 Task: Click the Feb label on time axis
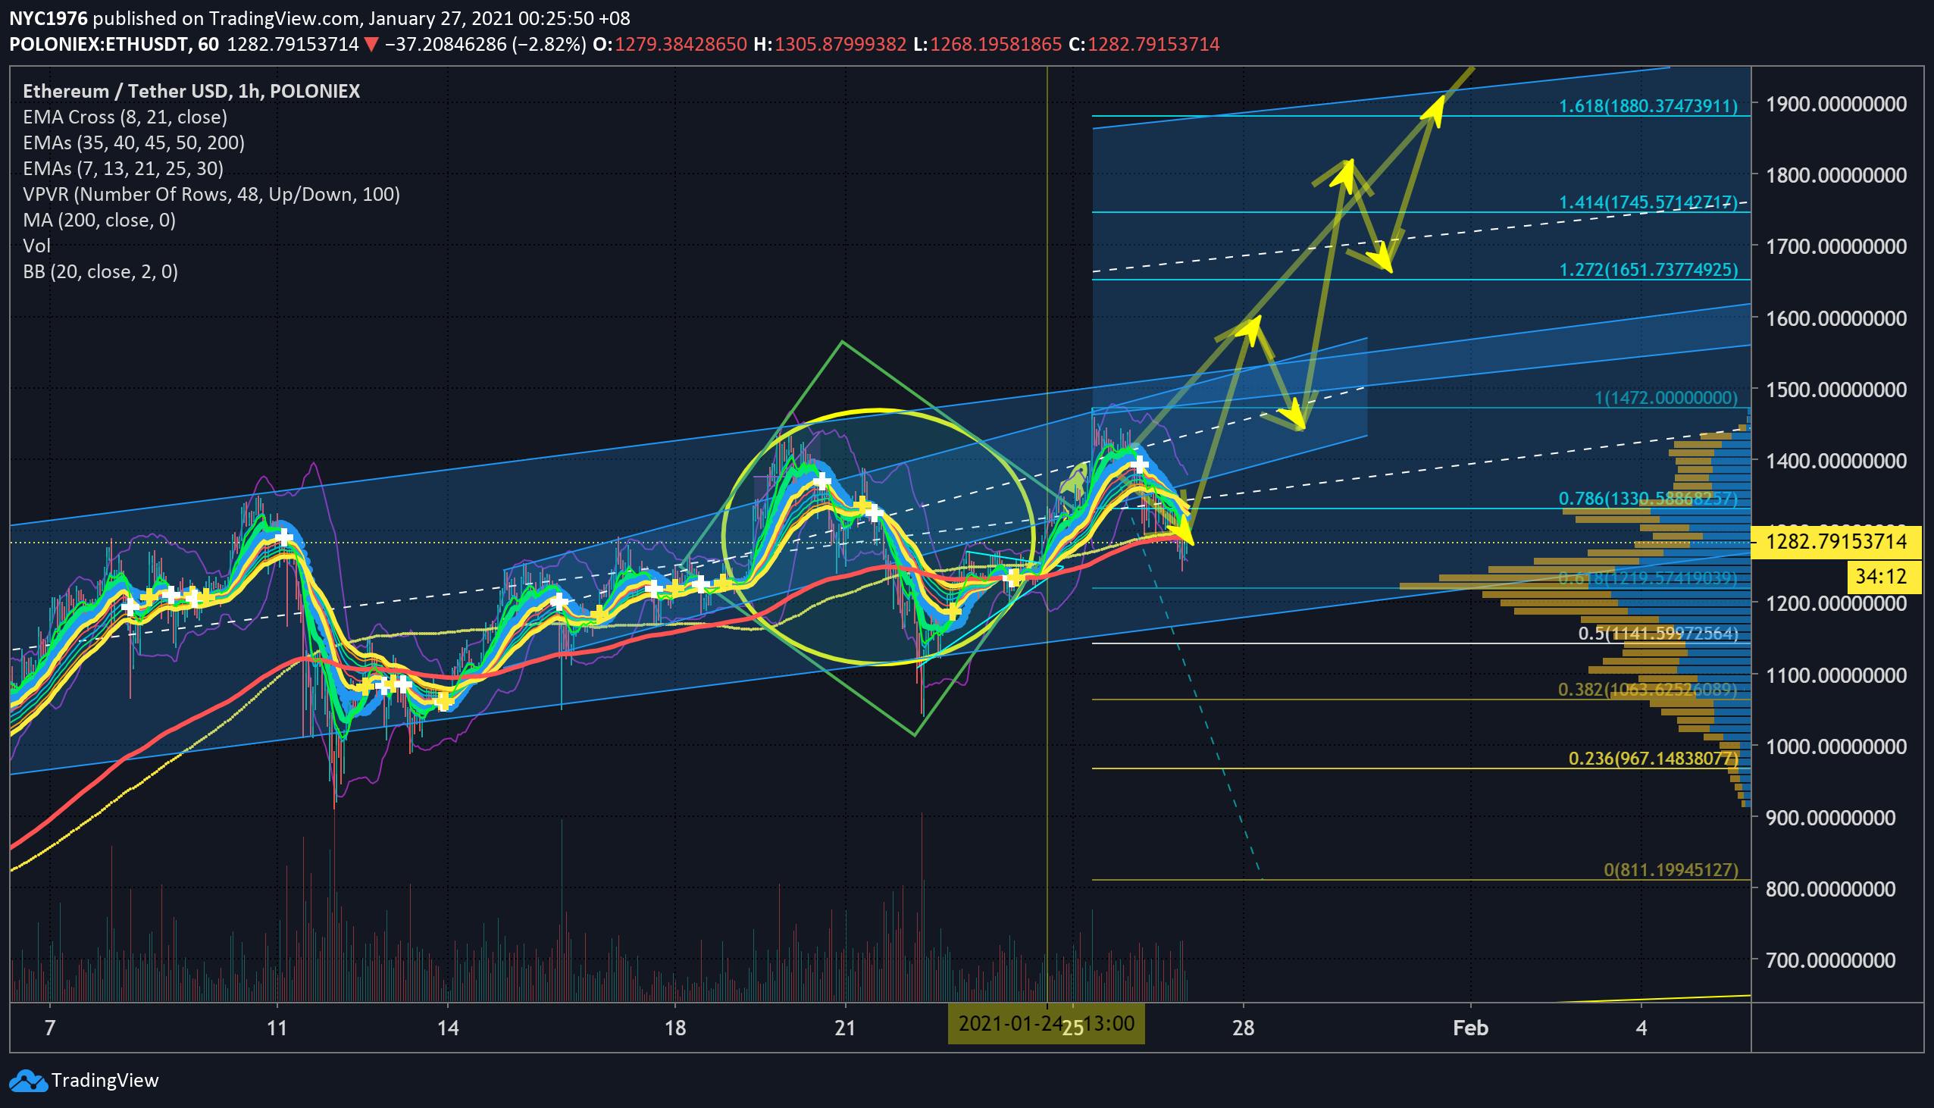pos(1470,1029)
